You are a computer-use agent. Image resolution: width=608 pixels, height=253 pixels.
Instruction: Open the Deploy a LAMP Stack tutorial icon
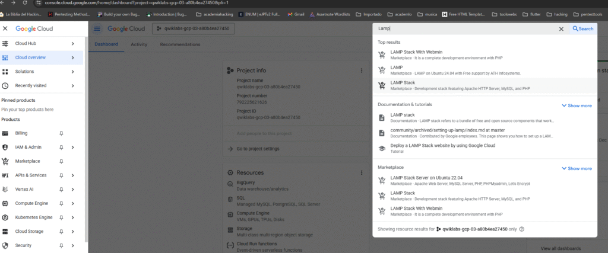(x=382, y=148)
